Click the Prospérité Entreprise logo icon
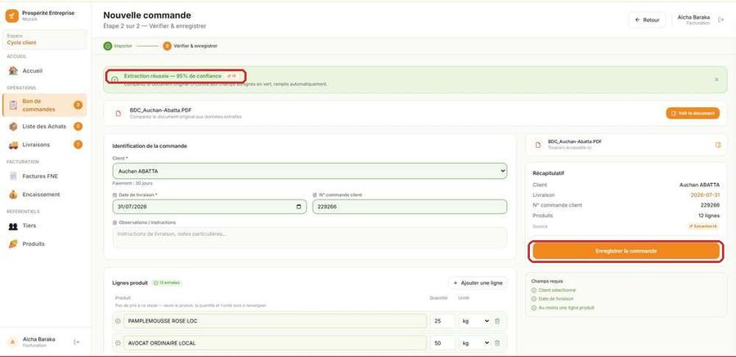The image size is (736, 357). [x=12, y=16]
